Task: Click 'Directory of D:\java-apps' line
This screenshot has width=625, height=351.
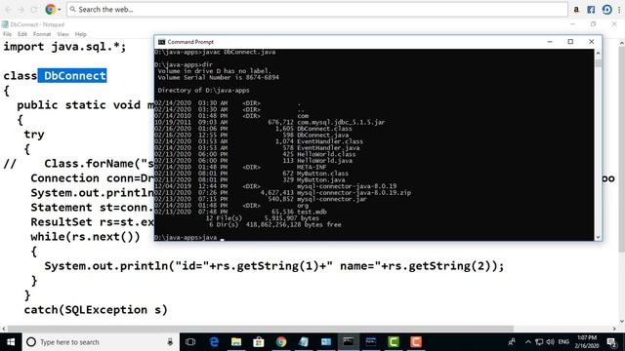Action: point(203,91)
